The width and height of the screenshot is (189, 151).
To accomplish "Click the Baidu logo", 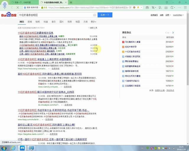I will [9, 15].
